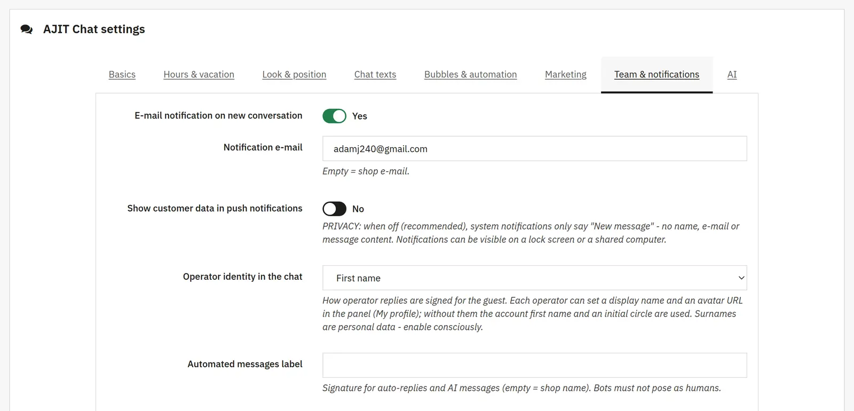Click the AJIT Chat settings heading
The height and width of the screenshot is (411, 854).
pos(94,29)
